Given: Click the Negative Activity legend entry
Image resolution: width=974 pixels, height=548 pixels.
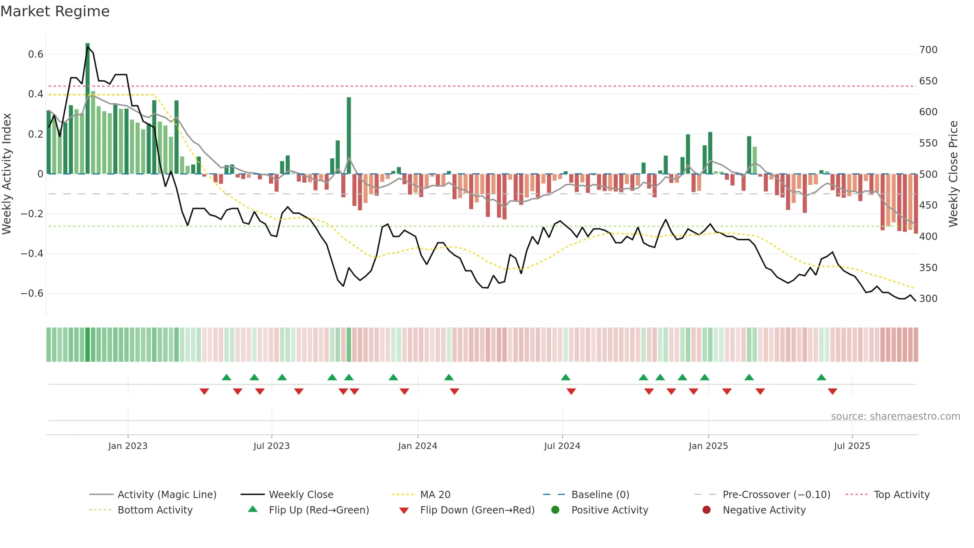Looking at the screenshot, I should coord(754,510).
